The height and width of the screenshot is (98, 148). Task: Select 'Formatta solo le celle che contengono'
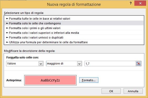pos(74,23)
